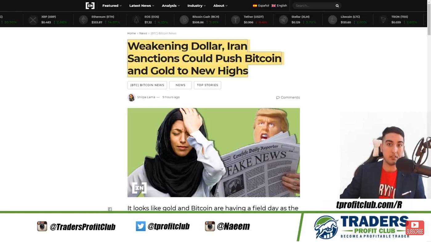This screenshot has height=242, width=431.
Task: Open the Analysis dropdown menu
Action: tap(171, 6)
